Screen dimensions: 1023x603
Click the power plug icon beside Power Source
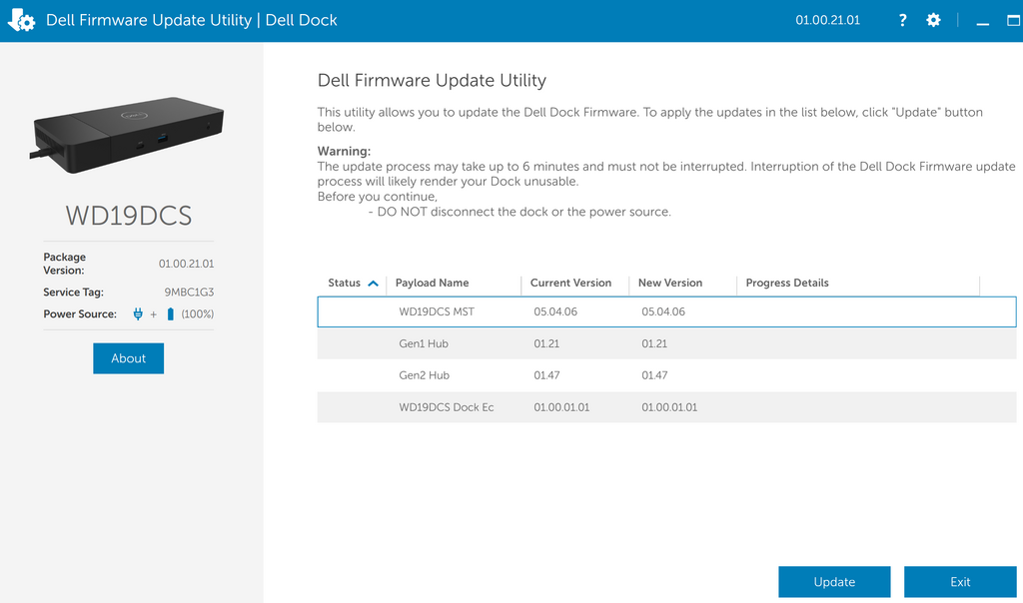pos(138,314)
